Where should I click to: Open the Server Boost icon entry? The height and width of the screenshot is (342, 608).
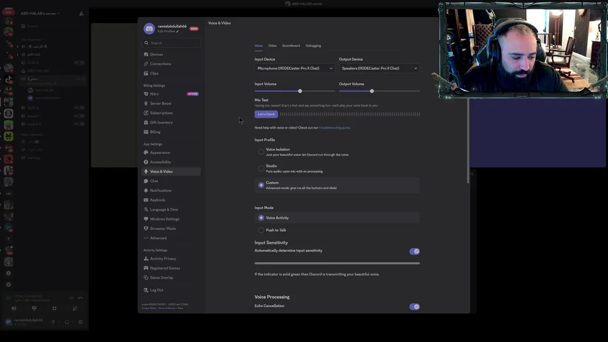point(146,104)
